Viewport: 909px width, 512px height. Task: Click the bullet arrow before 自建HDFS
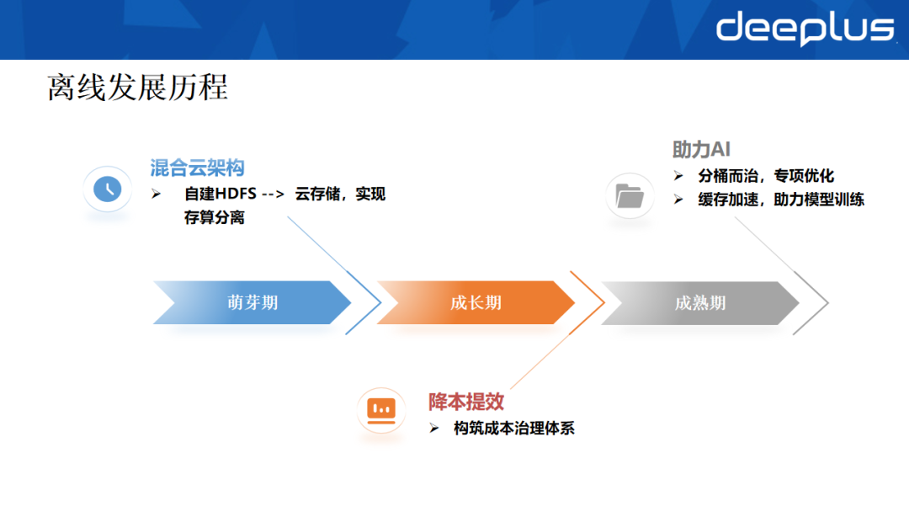(x=155, y=194)
